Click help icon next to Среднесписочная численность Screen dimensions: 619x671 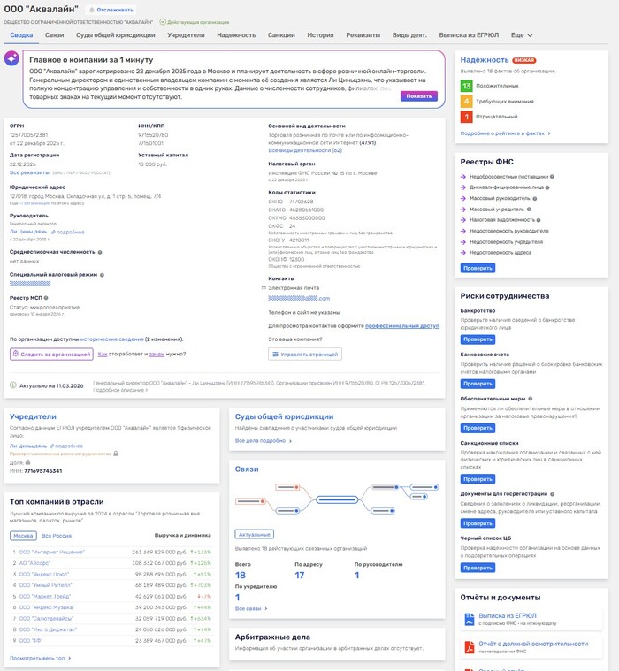click(100, 252)
